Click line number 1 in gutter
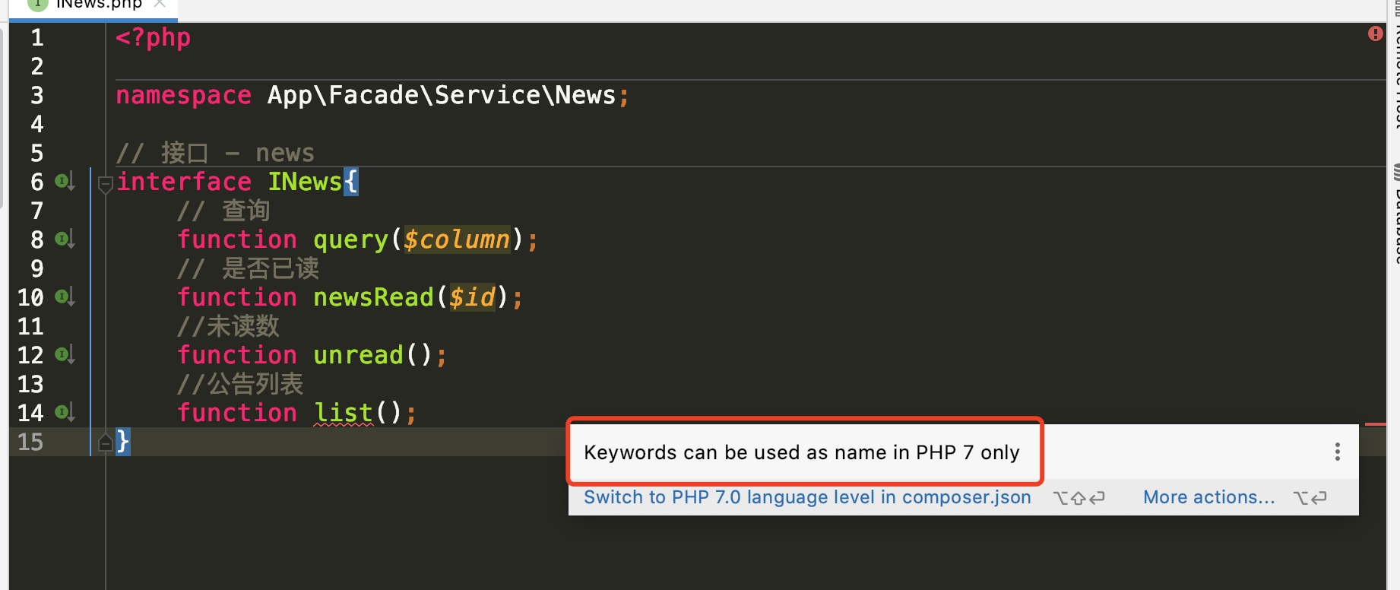The width and height of the screenshot is (1400, 590). pyautogui.click(x=36, y=37)
